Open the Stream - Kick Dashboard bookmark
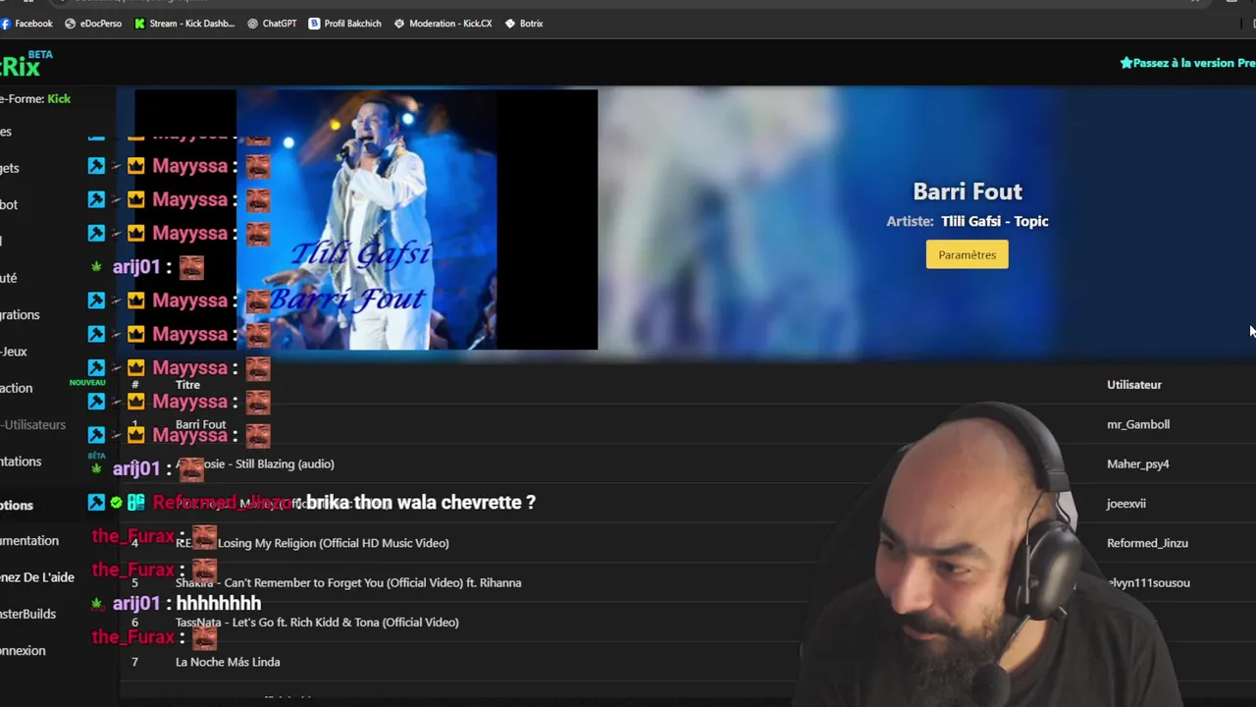The width and height of the screenshot is (1256, 707). pos(184,24)
